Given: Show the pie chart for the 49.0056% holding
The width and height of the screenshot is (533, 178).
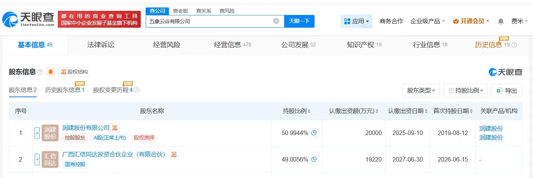Looking at the screenshot, I should [x=314, y=159].
